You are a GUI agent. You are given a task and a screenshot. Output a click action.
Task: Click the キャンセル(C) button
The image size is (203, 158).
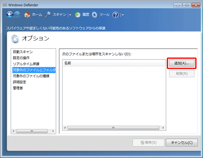point(182,143)
